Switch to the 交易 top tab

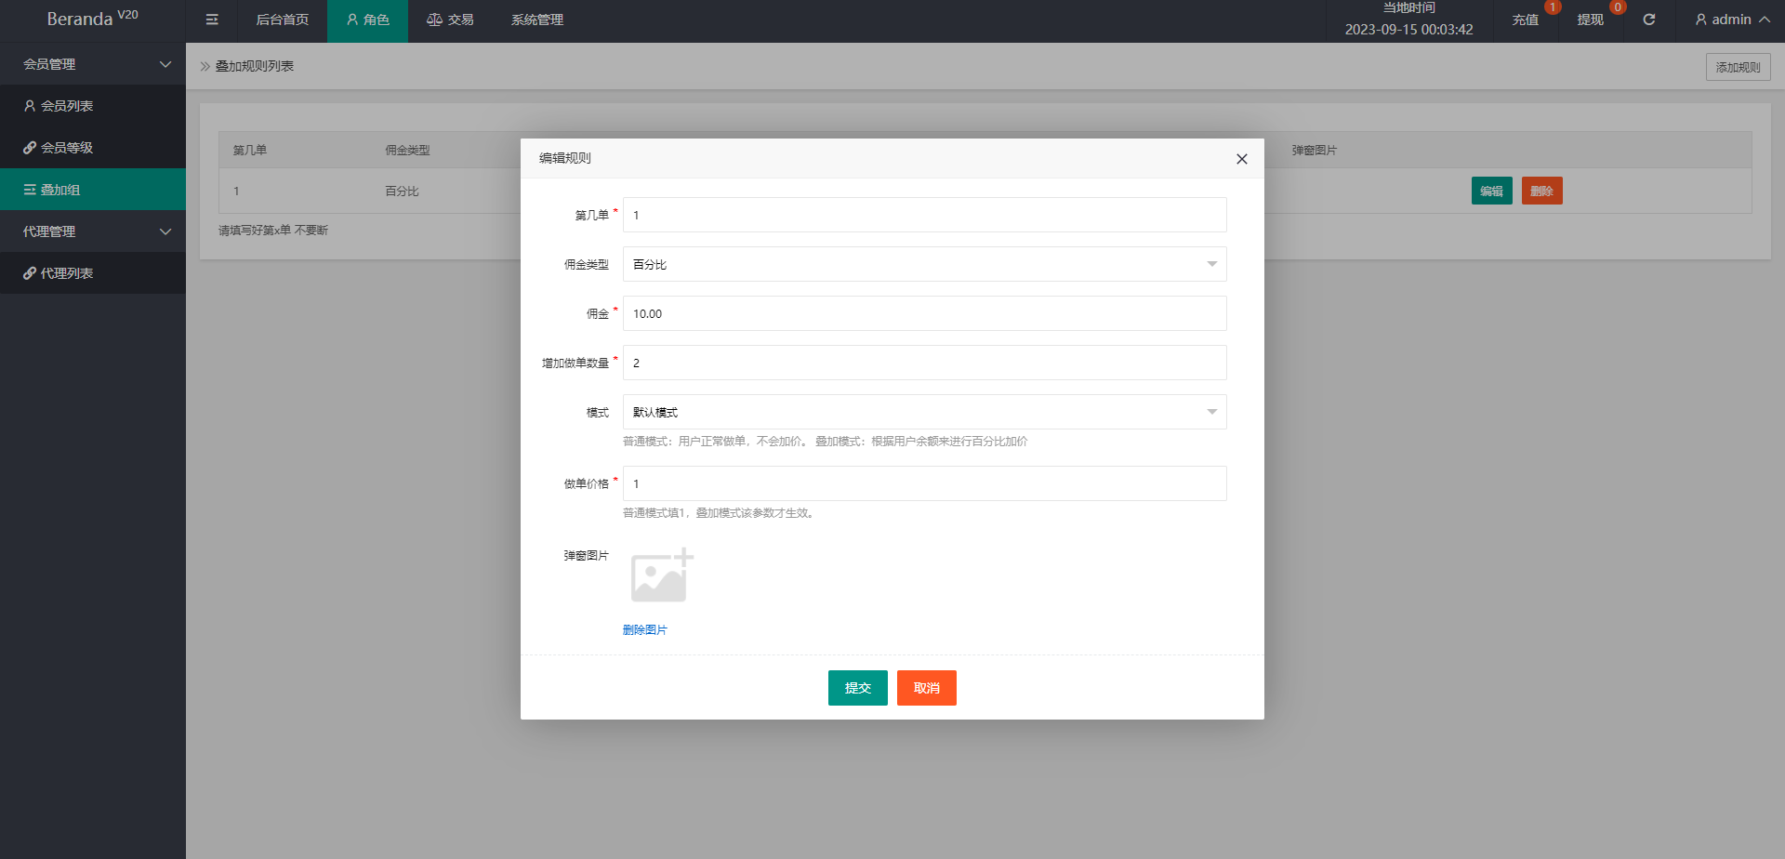click(x=450, y=20)
